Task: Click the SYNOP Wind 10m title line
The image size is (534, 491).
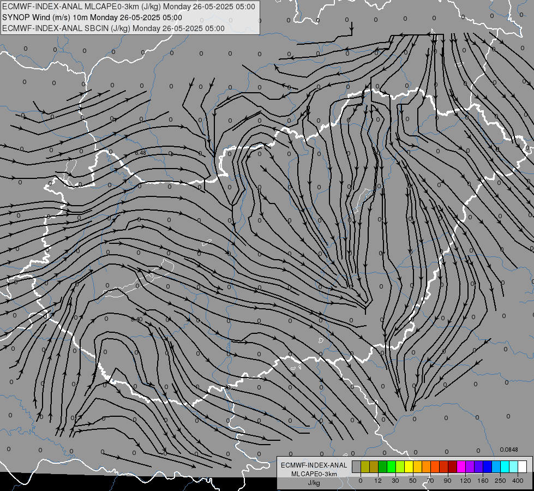Action: (92, 17)
